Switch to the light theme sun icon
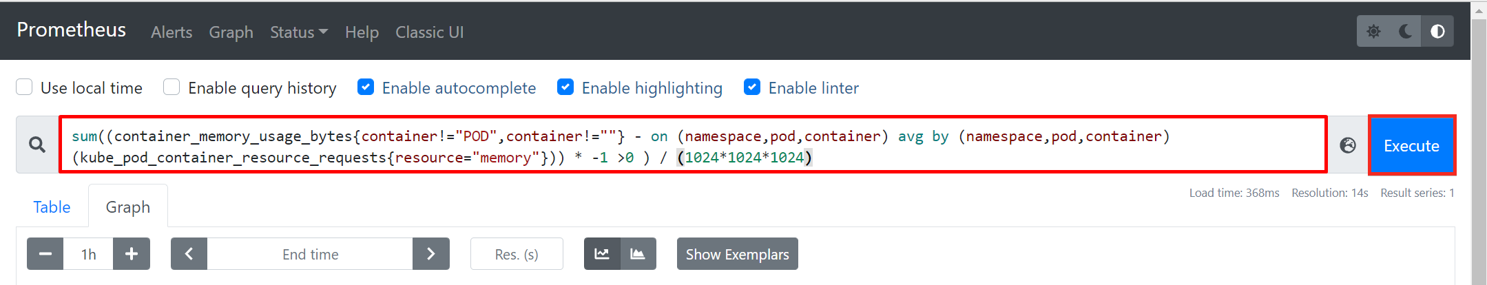The height and width of the screenshot is (285, 1487). 1373,32
